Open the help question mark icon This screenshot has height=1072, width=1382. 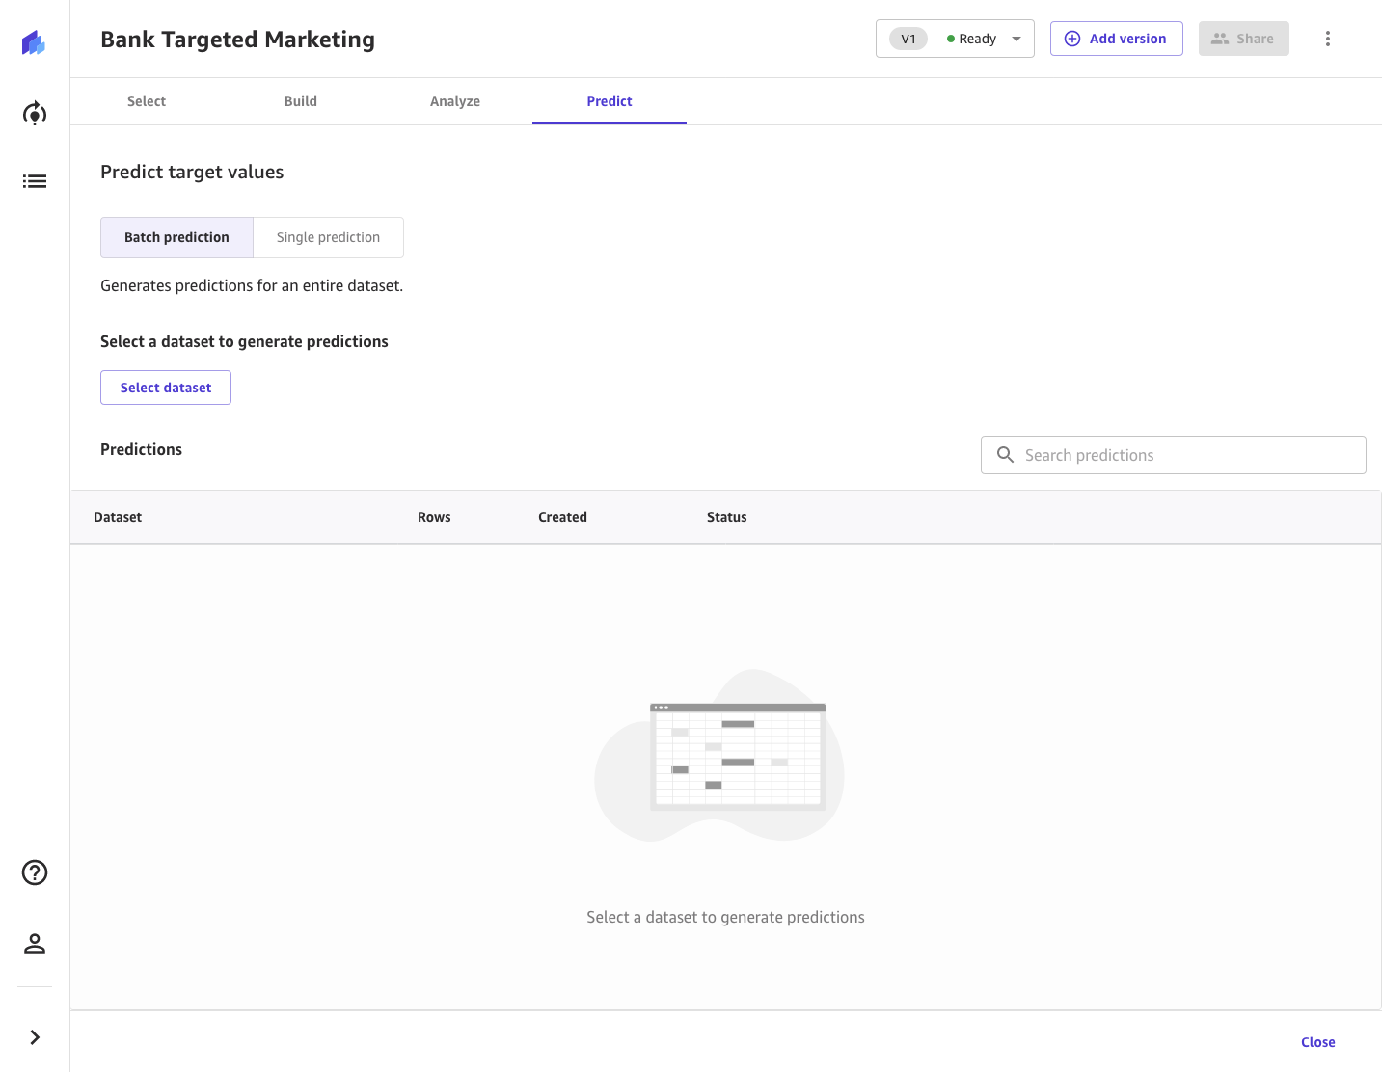click(x=35, y=872)
